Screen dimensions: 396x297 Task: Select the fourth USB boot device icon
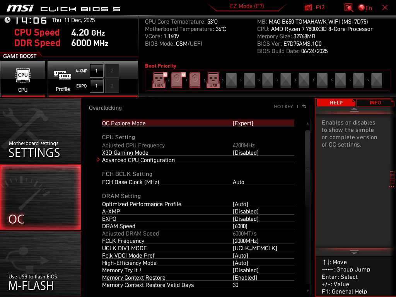click(213, 80)
